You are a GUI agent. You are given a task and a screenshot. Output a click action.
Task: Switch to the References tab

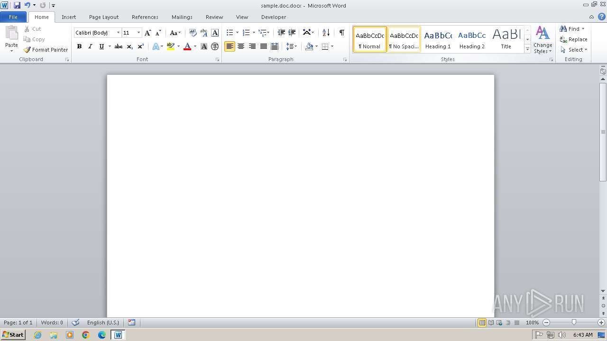coord(145,17)
